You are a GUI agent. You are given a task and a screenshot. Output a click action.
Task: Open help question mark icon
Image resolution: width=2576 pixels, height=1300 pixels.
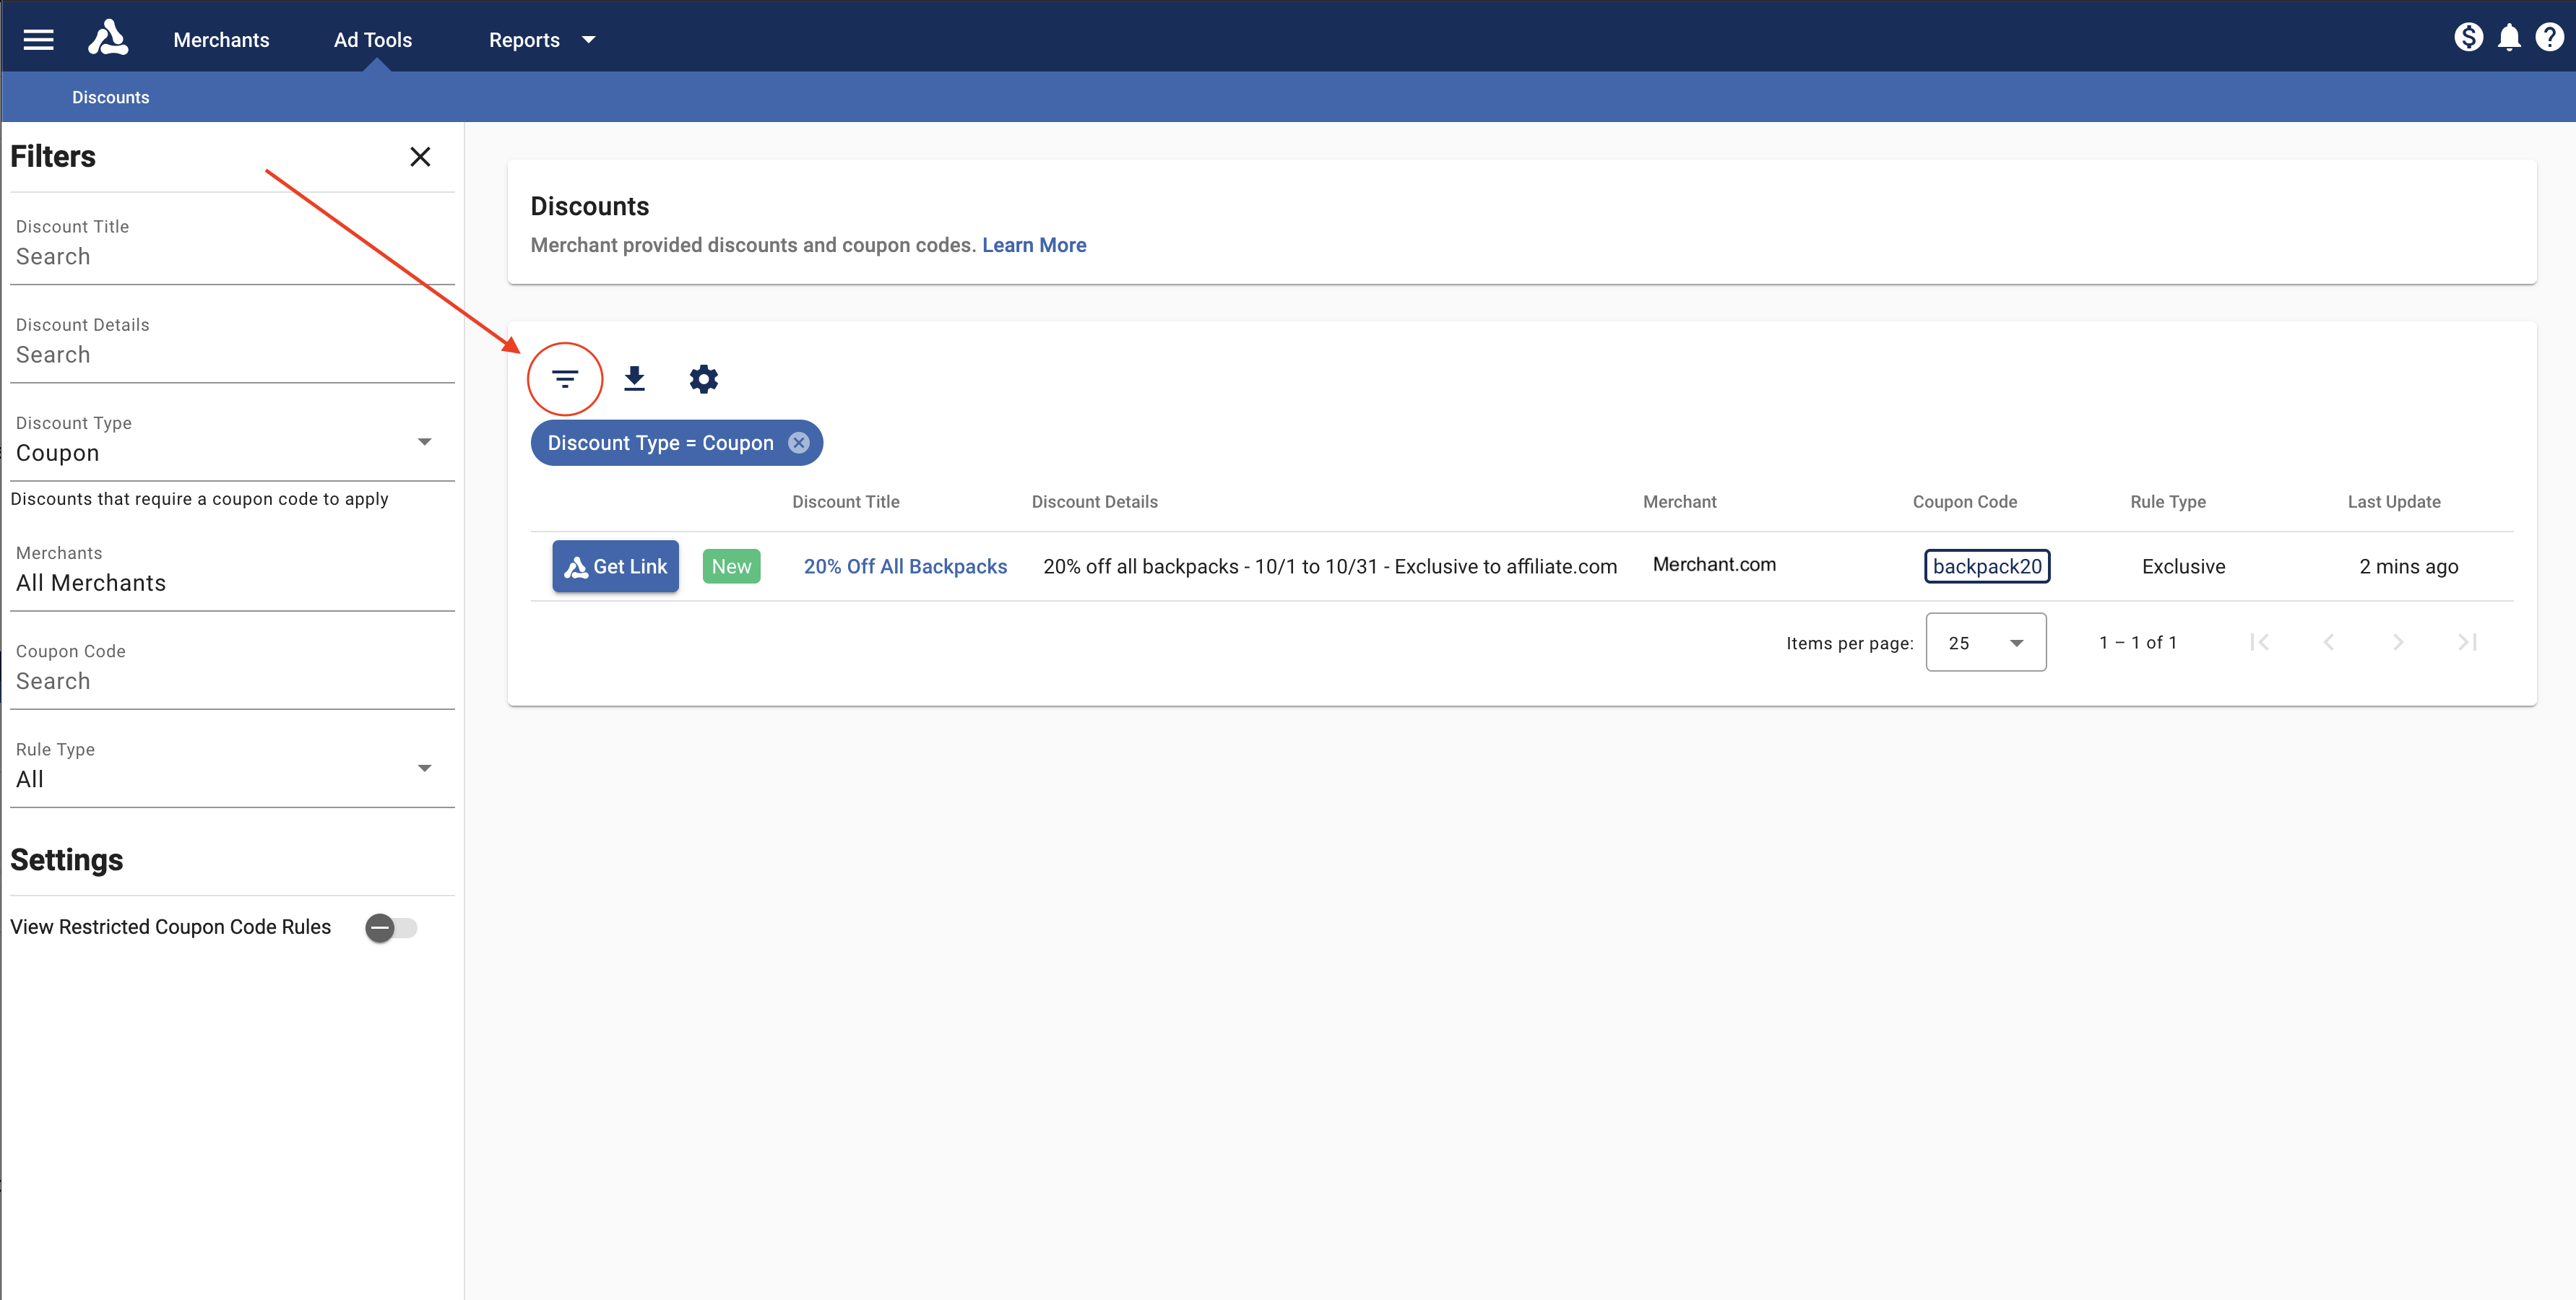(x=2549, y=38)
